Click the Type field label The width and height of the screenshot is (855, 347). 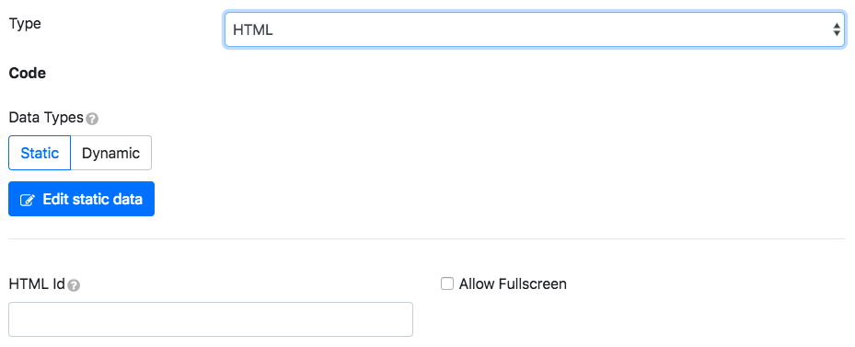(x=25, y=24)
